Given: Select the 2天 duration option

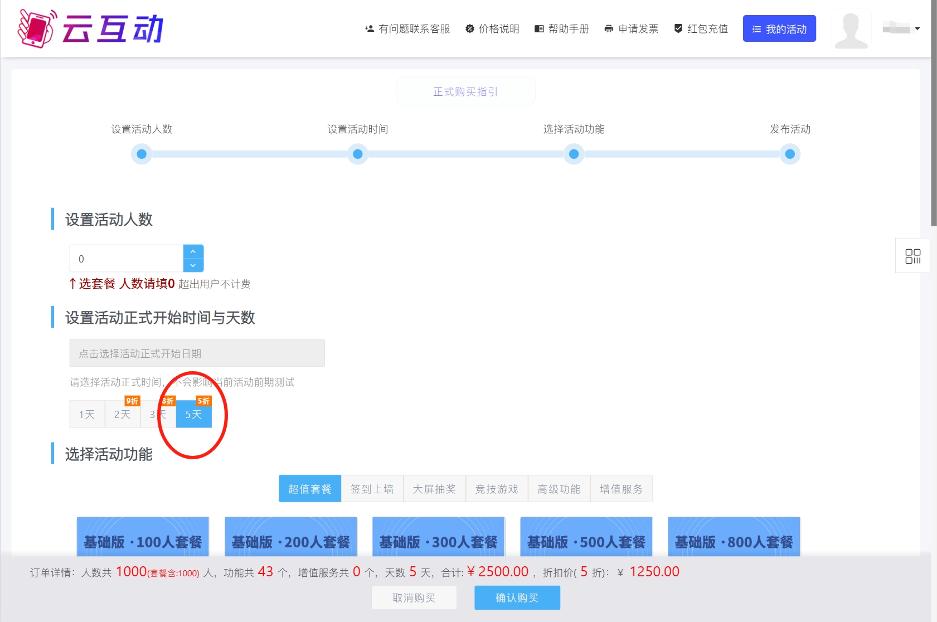Looking at the screenshot, I should (x=123, y=414).
